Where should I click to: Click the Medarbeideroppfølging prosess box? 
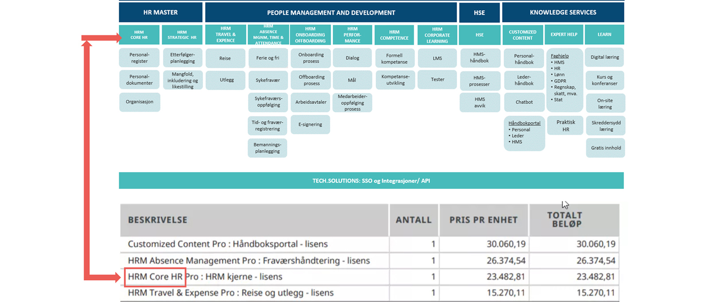(352, 102)
